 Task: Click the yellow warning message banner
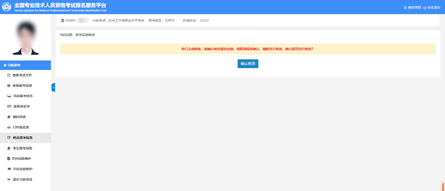(x=247, y=49)
